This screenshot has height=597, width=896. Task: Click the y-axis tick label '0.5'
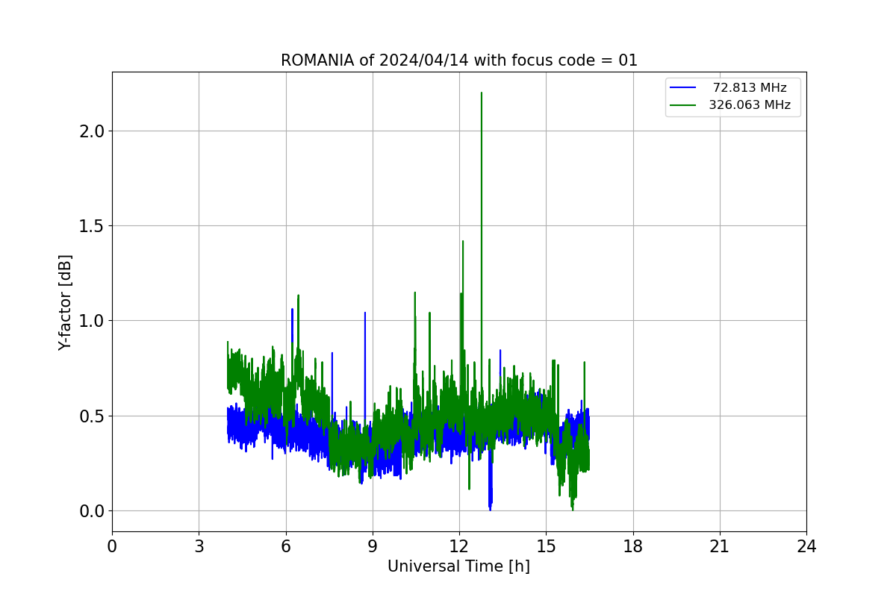92,416
